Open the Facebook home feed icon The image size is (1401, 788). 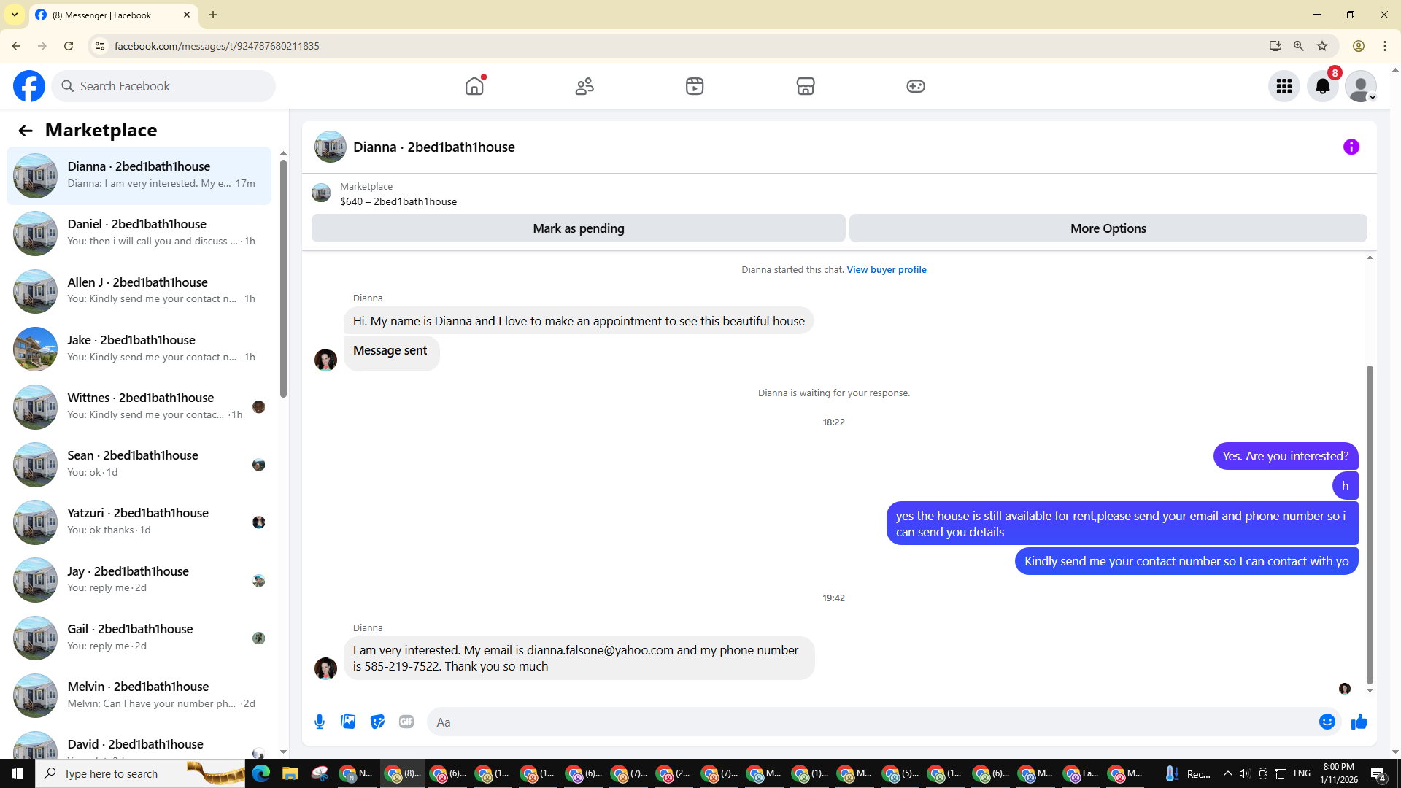(x=474, y=86)
